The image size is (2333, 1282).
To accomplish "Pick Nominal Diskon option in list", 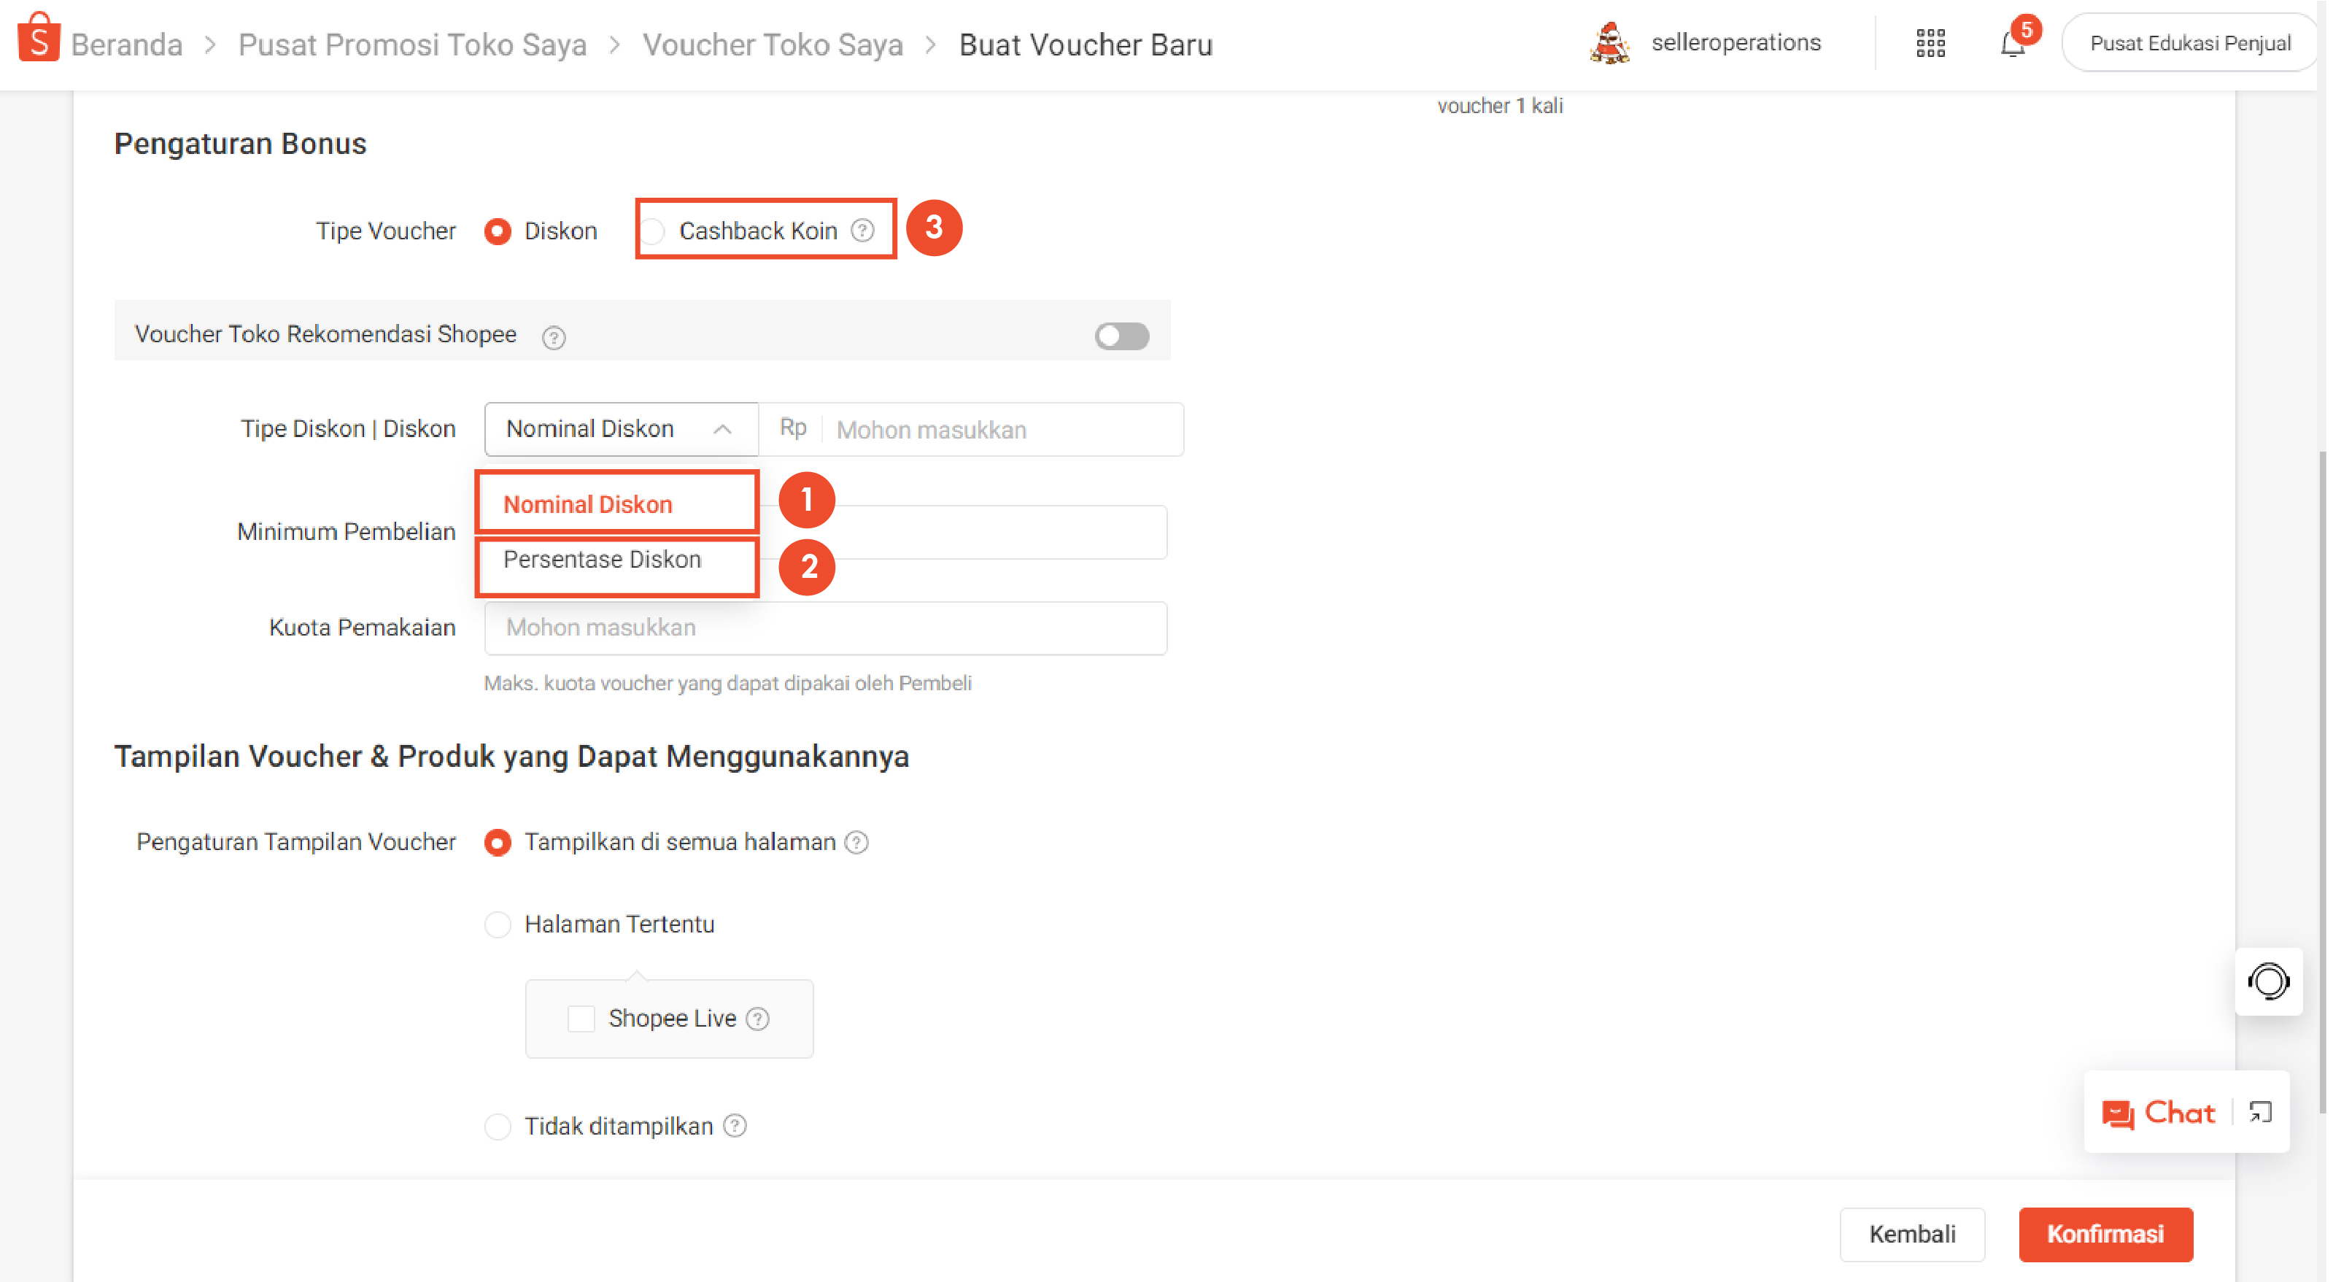I will point(588,503).
